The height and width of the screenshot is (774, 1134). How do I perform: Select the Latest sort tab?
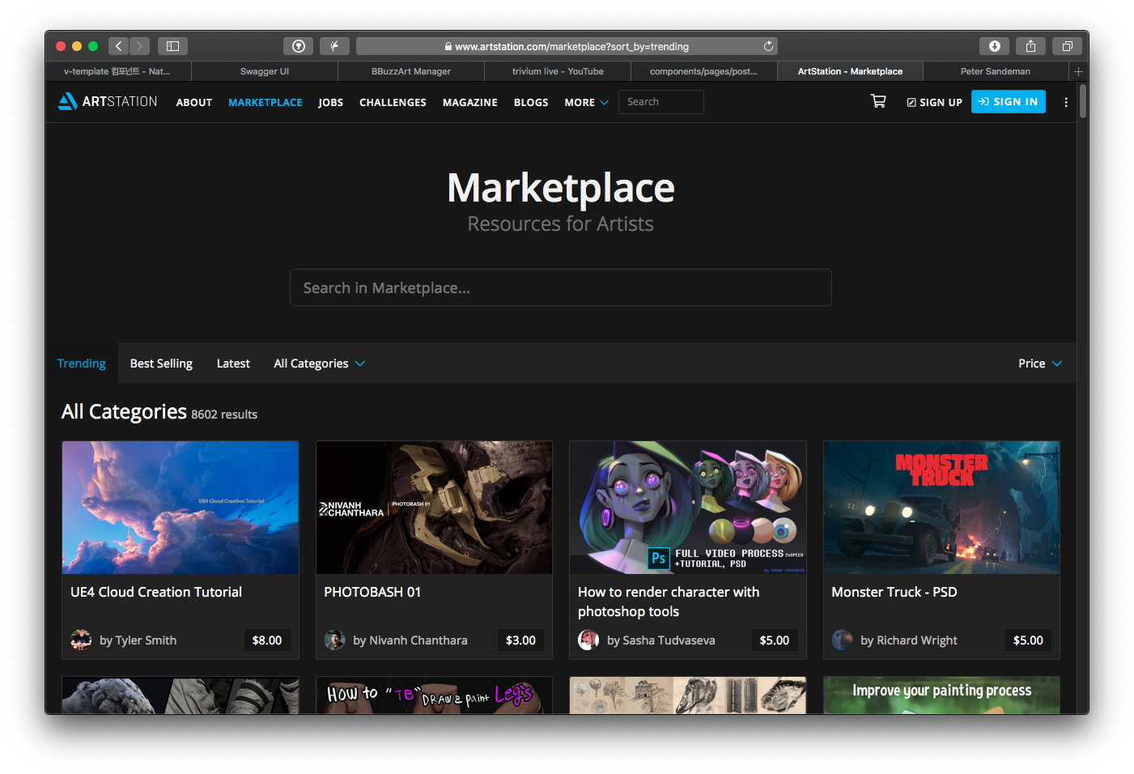click(233, 364)
